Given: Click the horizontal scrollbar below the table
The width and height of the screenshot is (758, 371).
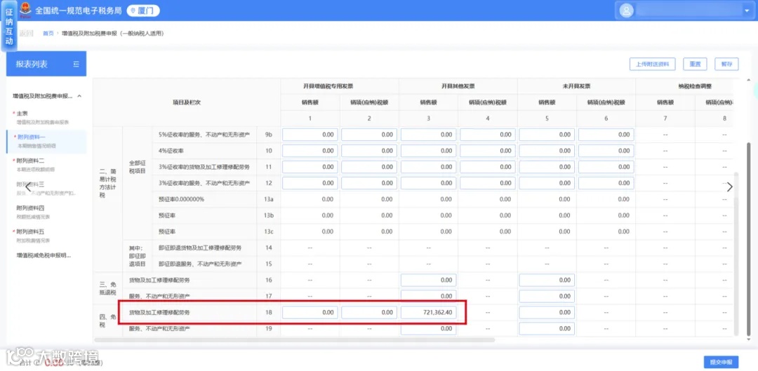Looking at the screenshot, I should click(x=295, y=340).
